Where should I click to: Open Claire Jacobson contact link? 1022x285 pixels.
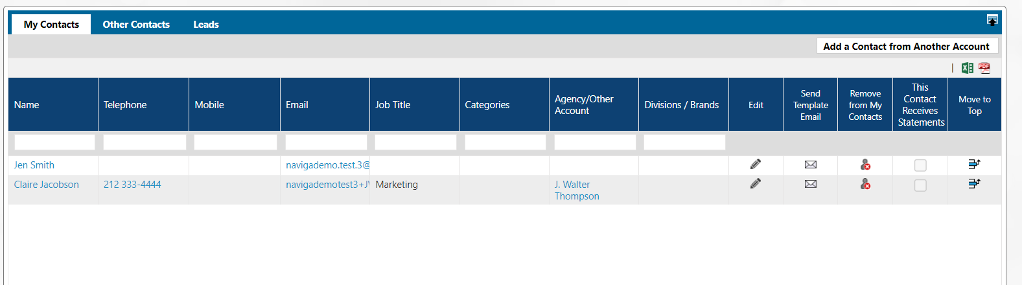(x=47, y=185)
